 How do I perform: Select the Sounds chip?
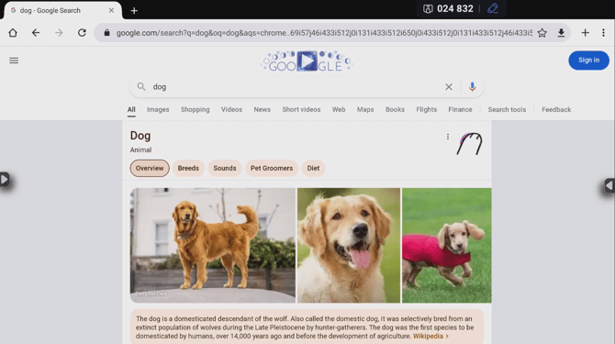[225, 168]
